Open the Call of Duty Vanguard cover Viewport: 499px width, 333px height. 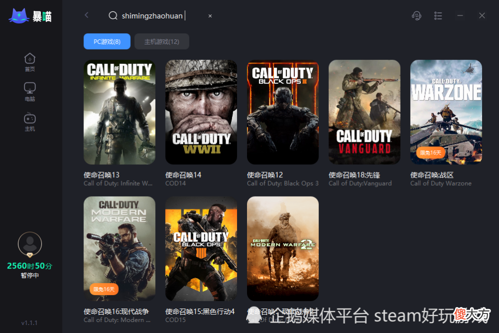[x=364, y=112]
